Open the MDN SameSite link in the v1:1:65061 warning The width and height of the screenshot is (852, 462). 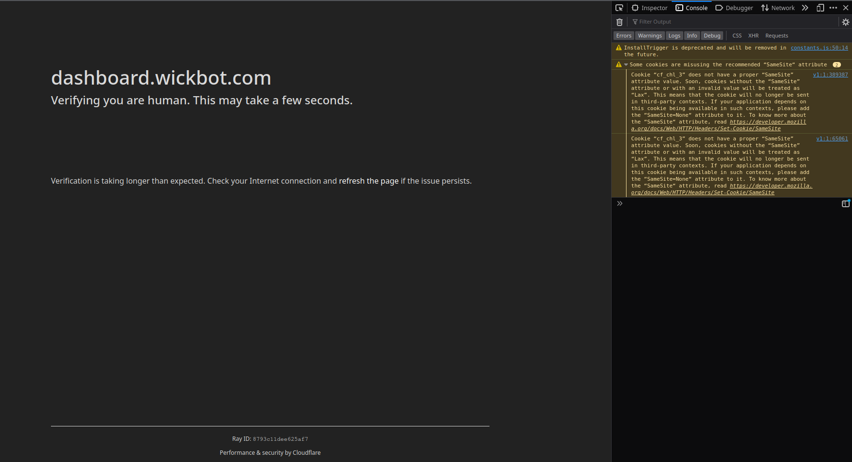(722, 189)
